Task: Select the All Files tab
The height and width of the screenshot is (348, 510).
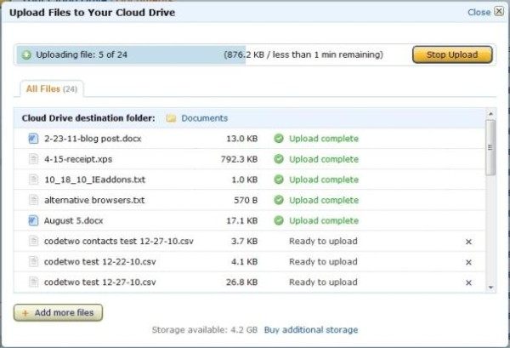Action: click(x=48, y=88)
